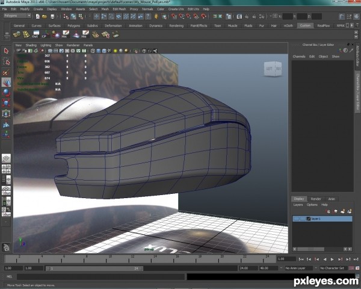Go to start of playback range
Screen dimensions: 361x289
click(x=301, y=259)
